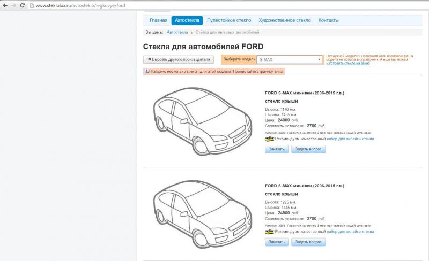Click Заказать for 24000 руб glass
The height and width of the screenshot is (261, 429).
coord(277,149)
